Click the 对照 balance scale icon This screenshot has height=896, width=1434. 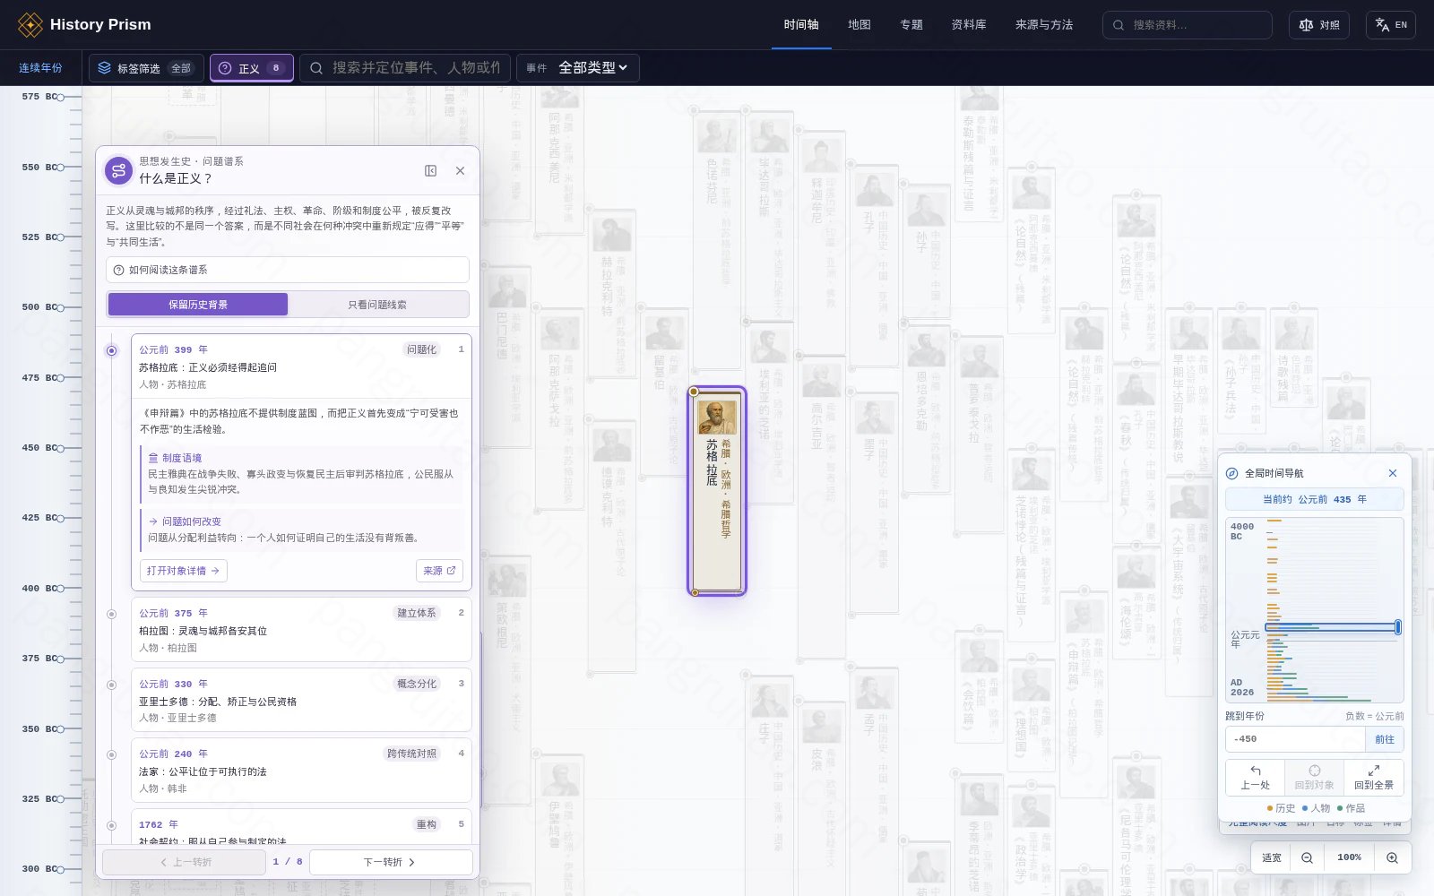click(1306, 25)
